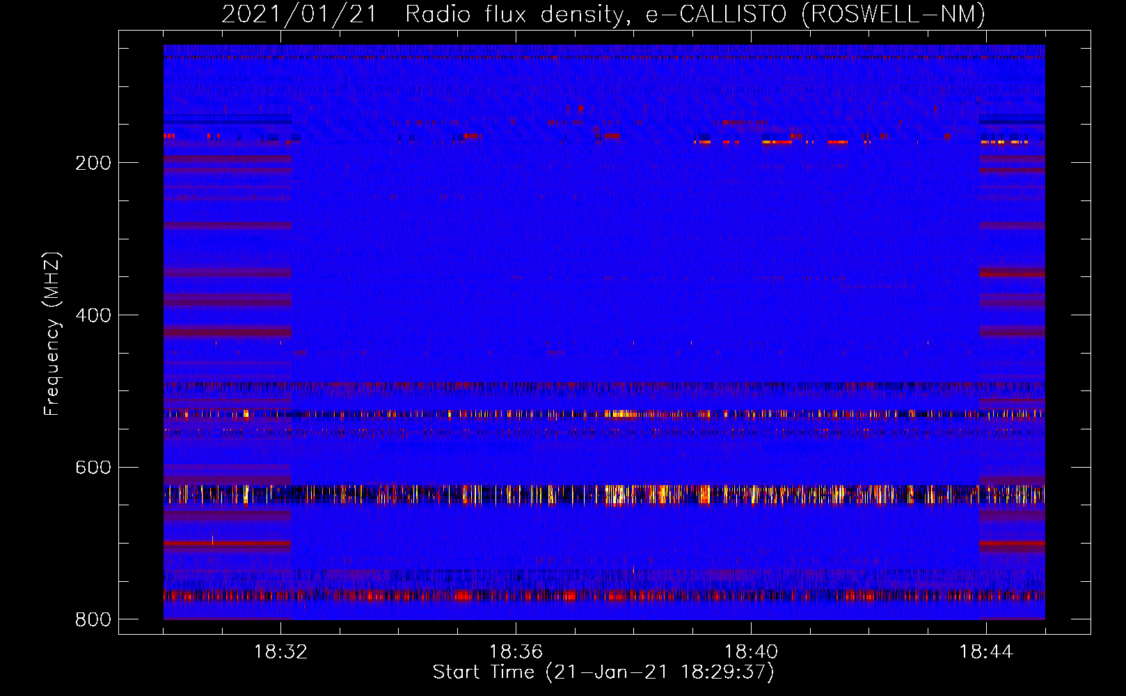Click the 200 frequency tick label
The height and width of the screenshot is (696, 1126).
93,163
